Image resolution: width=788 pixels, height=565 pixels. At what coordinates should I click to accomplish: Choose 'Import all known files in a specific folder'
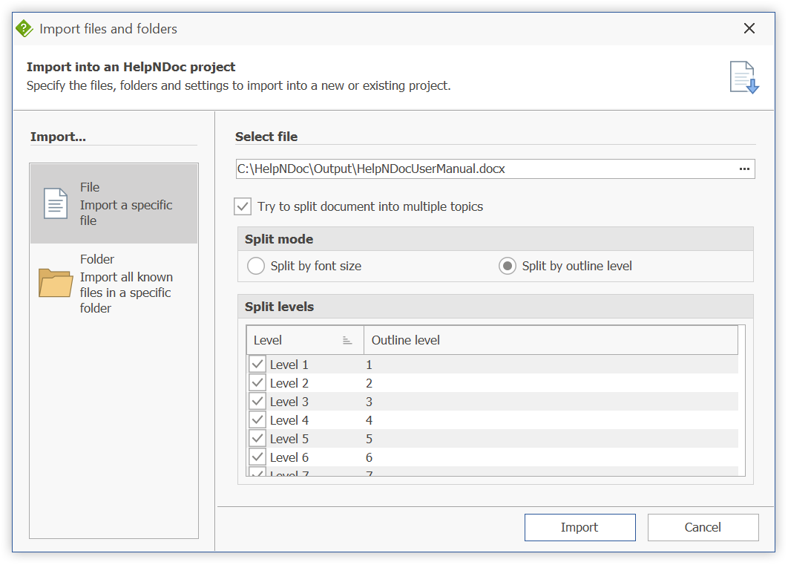pos(114,283)
